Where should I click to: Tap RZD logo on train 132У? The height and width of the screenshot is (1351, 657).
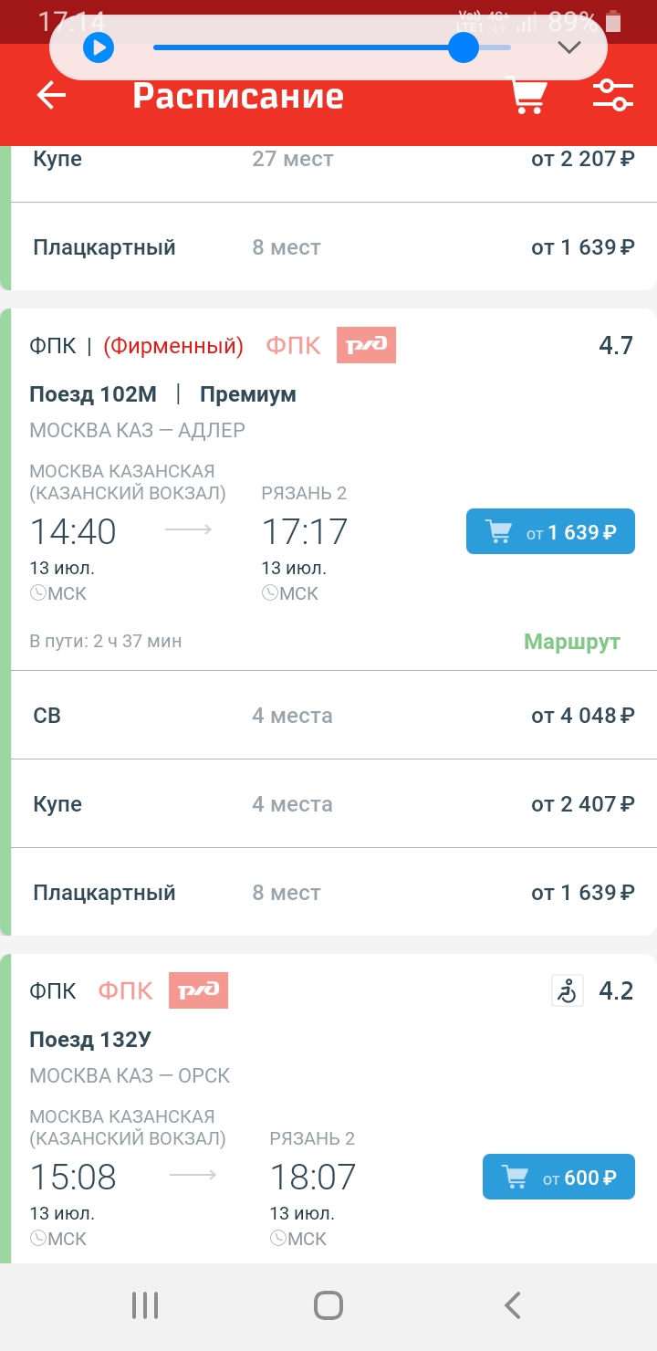tap(198, 990)
